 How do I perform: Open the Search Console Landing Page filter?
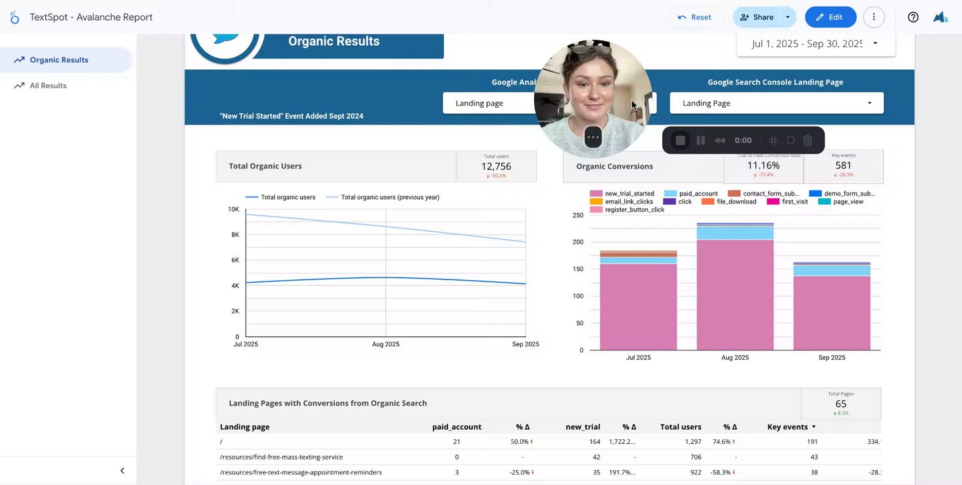coord(777,103)
